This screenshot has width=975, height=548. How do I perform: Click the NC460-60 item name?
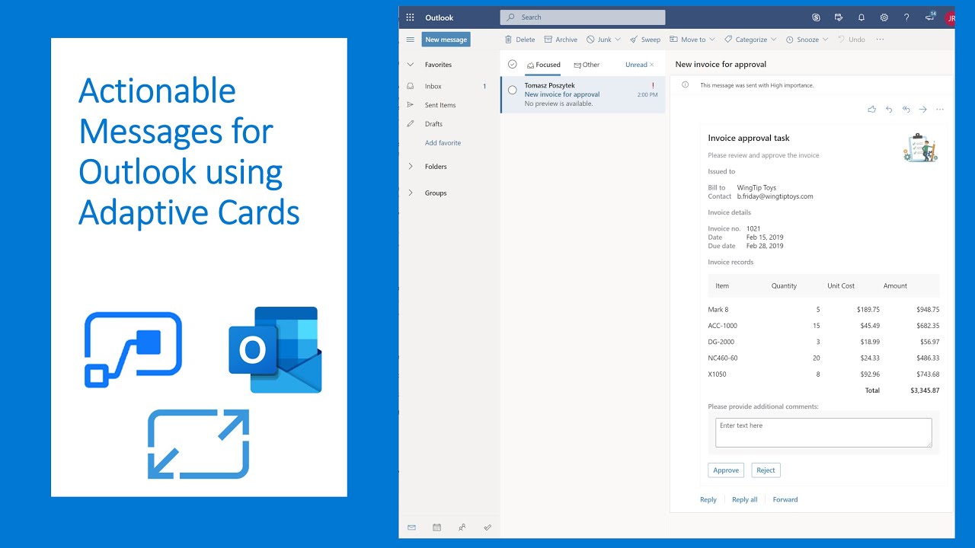point(723,358)
